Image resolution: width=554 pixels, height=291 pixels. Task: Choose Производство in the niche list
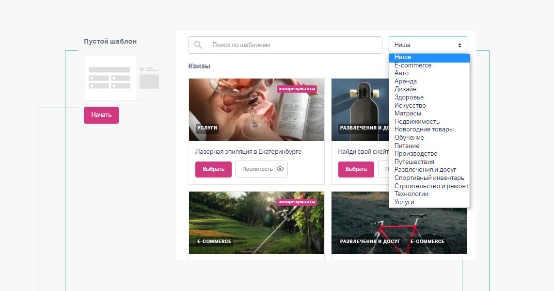pyautogui.click(x=429, y=154)
